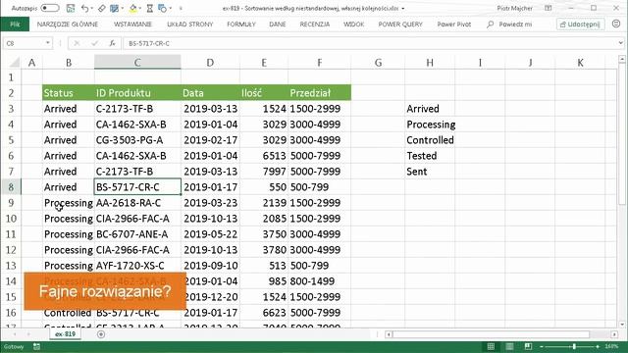This screenshot has height=353, width=628.
Task: Click the Powiedz mi search magnifier icon
Action: pyautogui.click(x=490, y=25)
